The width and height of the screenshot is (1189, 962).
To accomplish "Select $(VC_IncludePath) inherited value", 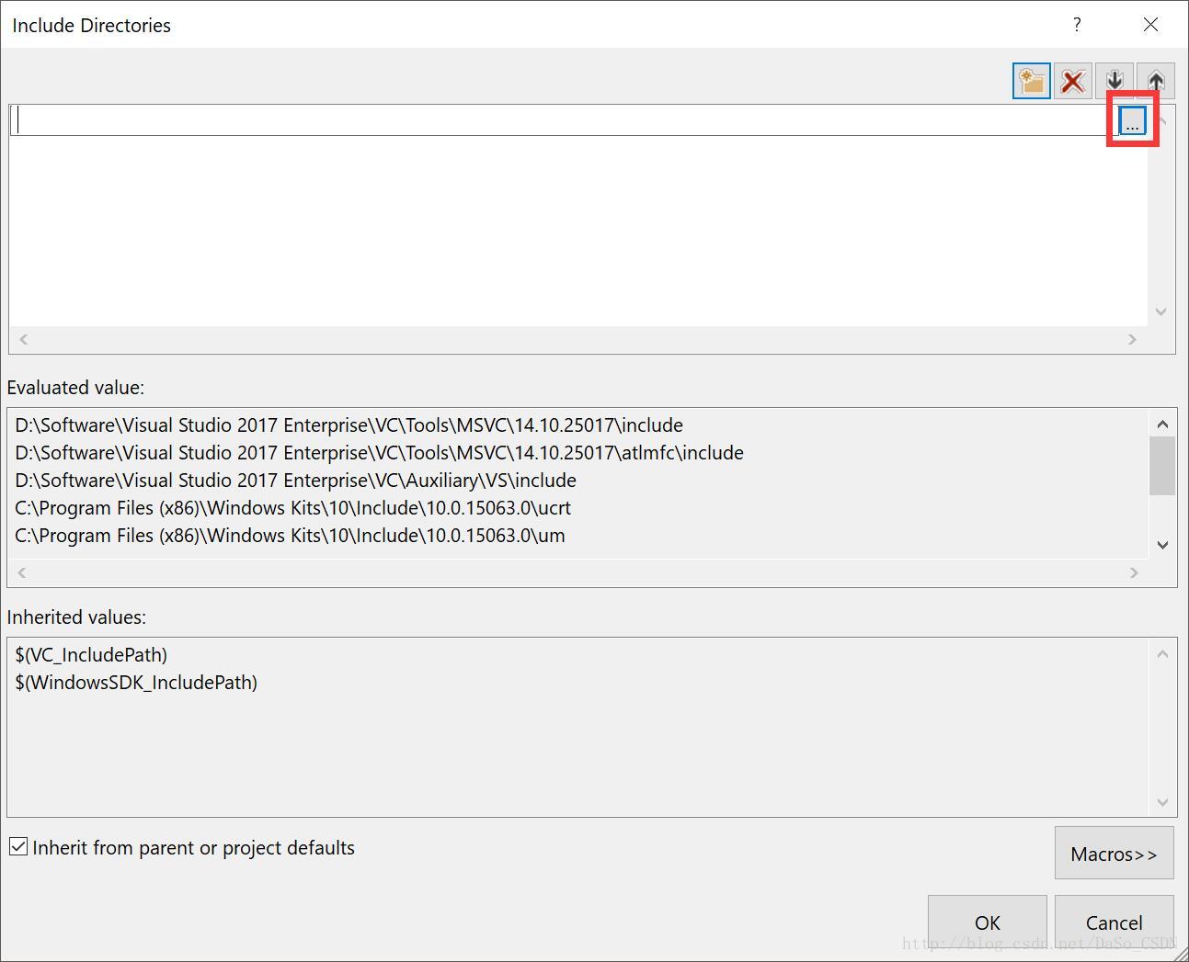I will 91,655.
